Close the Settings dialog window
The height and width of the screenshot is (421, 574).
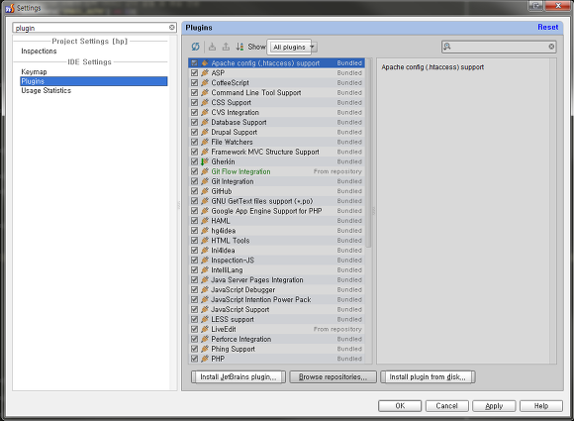tap(557, 6)
